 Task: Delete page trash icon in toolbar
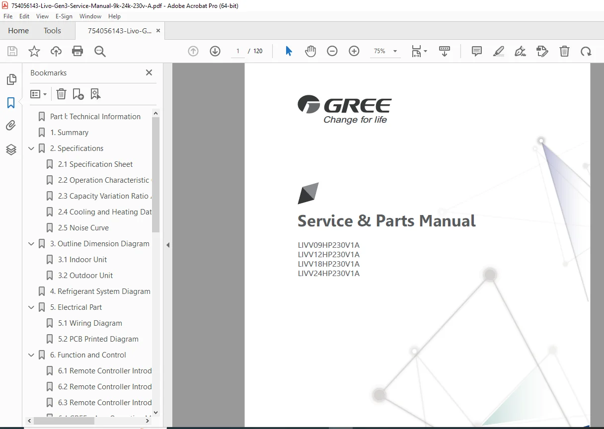(x=564, y=51)
